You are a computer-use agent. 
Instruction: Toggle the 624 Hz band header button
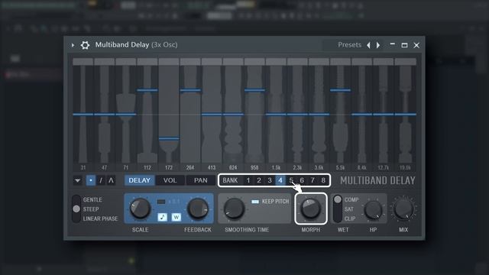click(x=233, y=61)
